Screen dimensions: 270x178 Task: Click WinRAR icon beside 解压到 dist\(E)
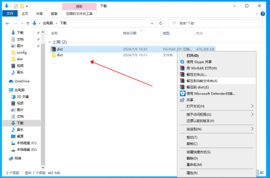tap(182, 87)
